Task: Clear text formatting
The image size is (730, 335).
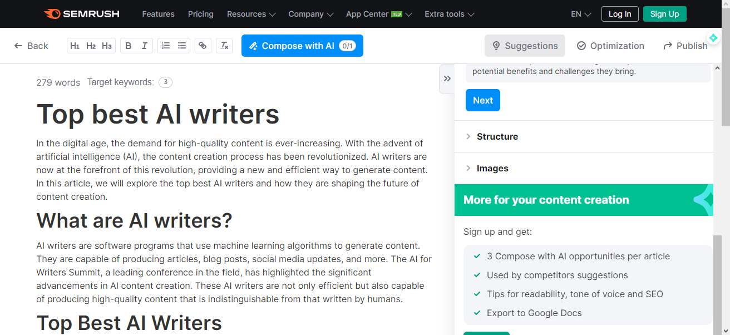Action: click(x=224, y=46)
